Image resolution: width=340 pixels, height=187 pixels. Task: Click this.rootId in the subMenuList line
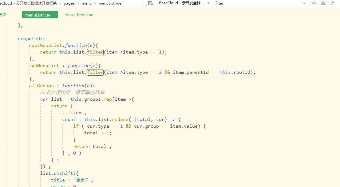pyautogui.click(x=235, y=72)
